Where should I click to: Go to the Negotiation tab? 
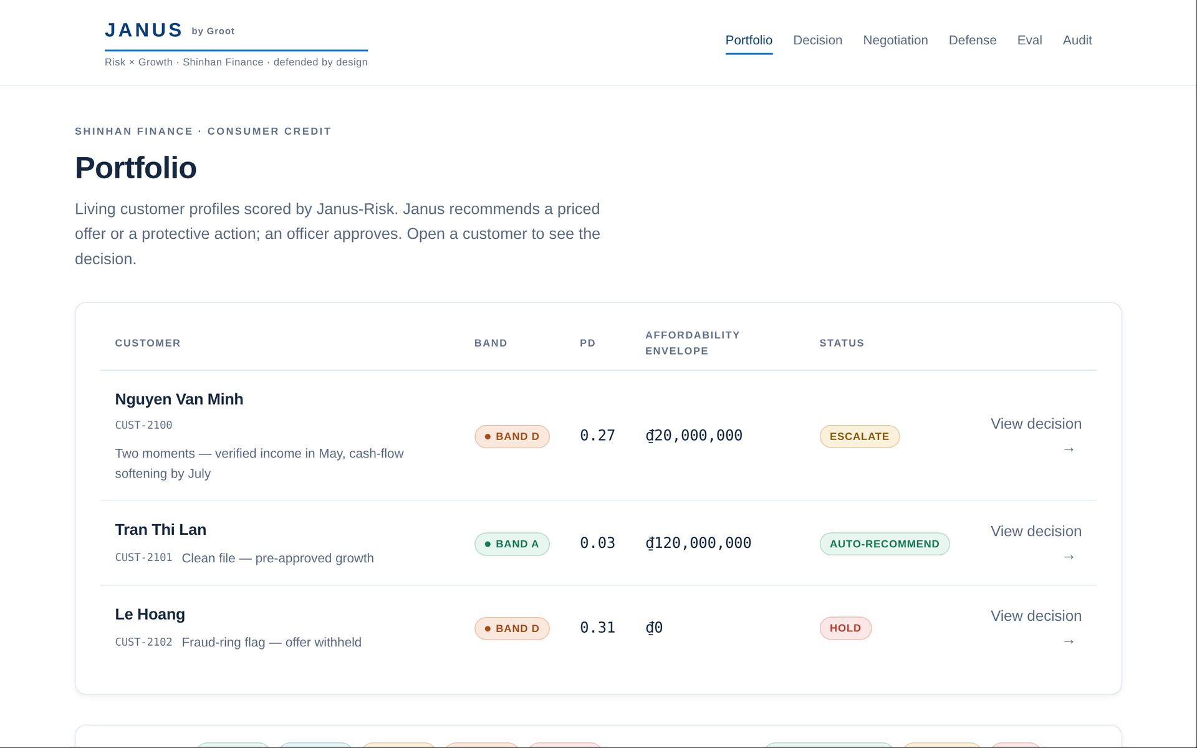pos(895,41)
